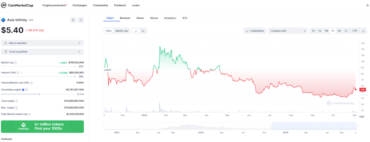Open the Learn menu

[x=136, y=5]
